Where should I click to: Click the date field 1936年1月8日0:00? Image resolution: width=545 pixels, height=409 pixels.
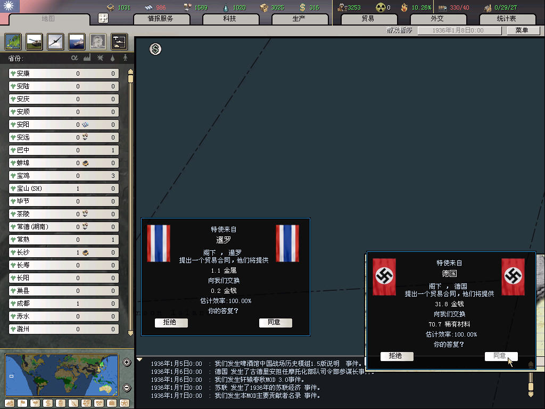[459, 30]
